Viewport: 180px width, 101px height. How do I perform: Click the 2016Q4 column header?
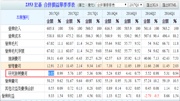click(x=112, y=13)
